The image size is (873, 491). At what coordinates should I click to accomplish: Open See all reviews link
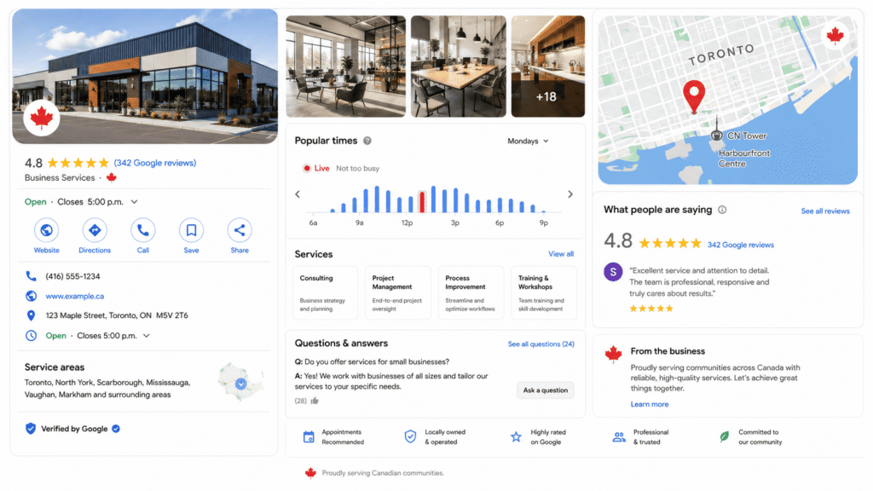click(x=825, y=211)
